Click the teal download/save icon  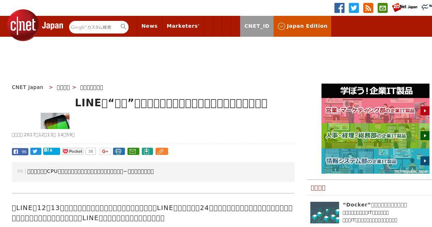point(147,151)
